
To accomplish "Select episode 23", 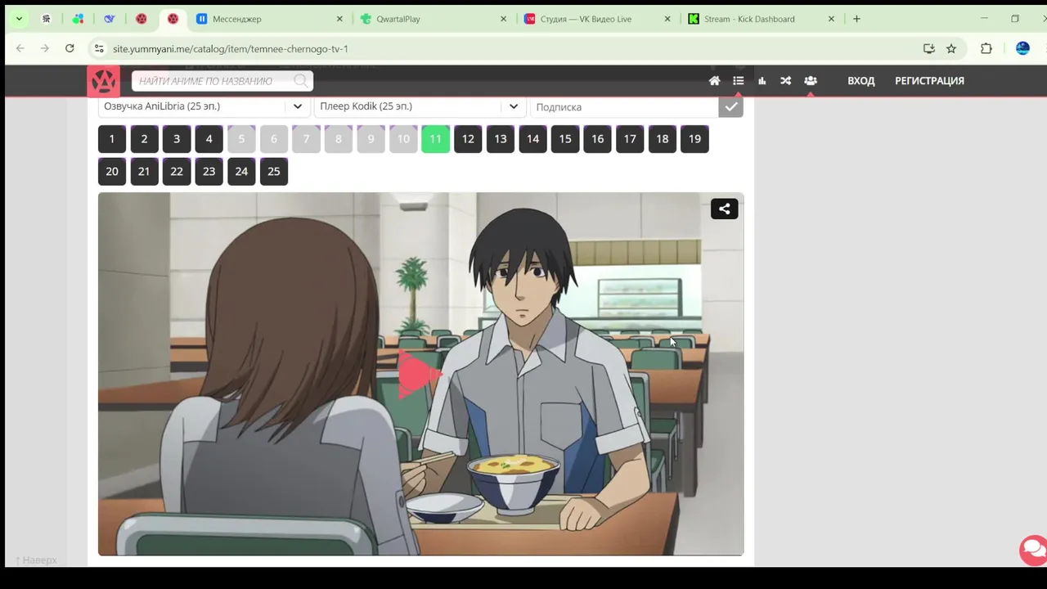I will point(209,172).
